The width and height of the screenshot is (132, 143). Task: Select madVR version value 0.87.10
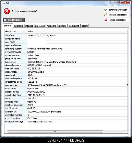pos(31,108)
